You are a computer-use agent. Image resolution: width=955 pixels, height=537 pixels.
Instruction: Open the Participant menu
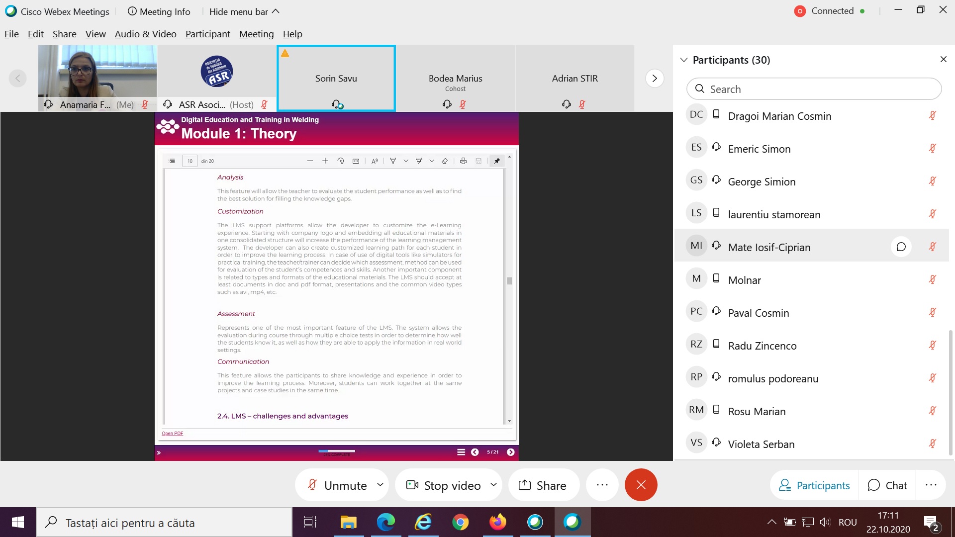[207, 34]
